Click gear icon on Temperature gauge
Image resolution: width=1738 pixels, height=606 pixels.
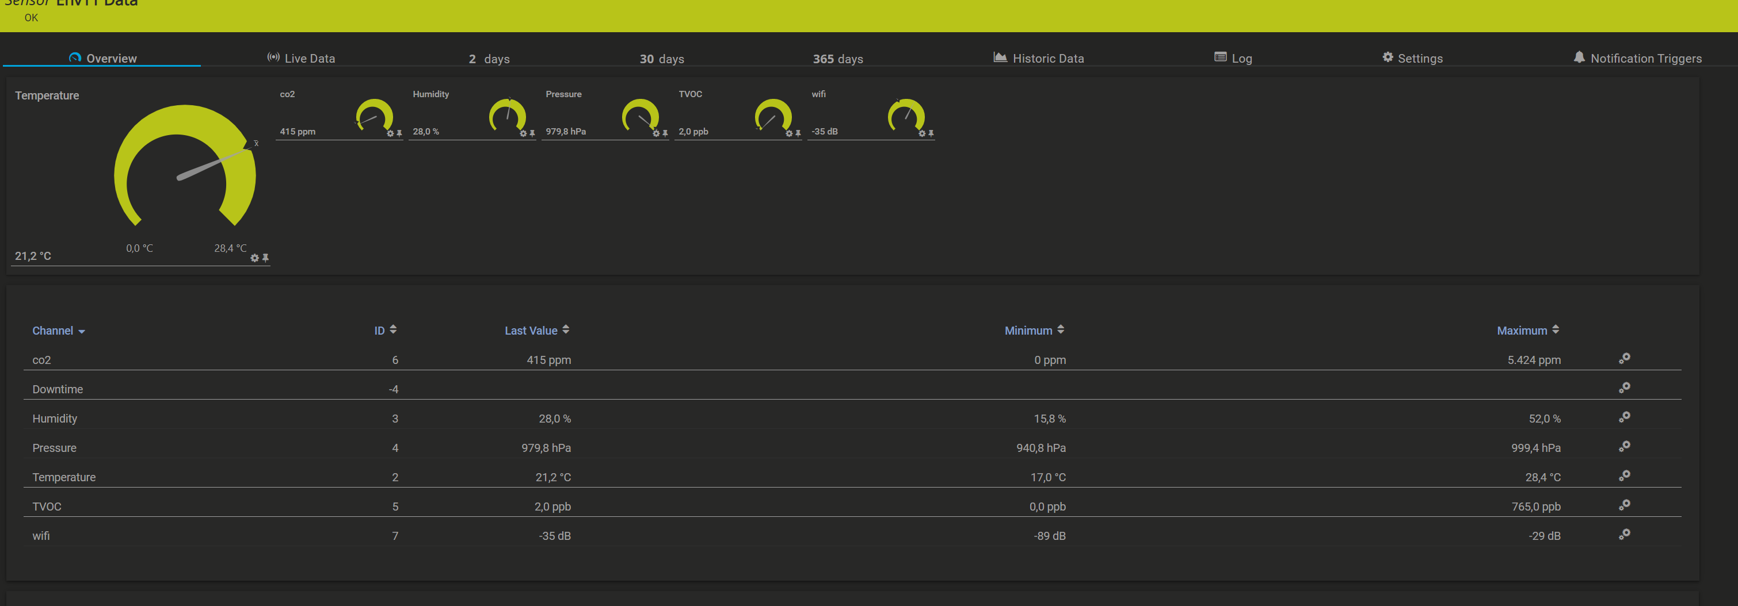(254, 258)
